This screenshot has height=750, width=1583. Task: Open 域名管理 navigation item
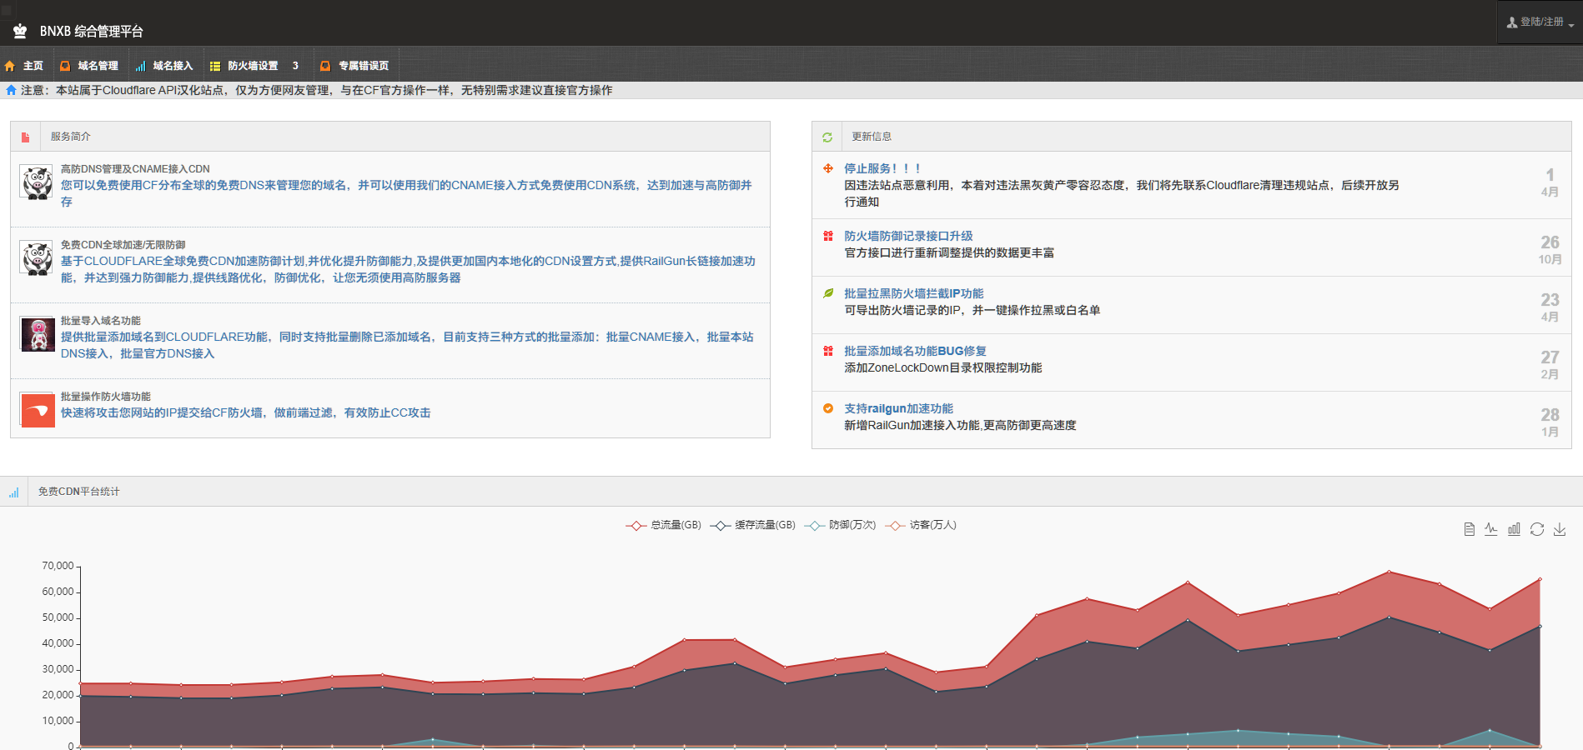click(89, 66)
